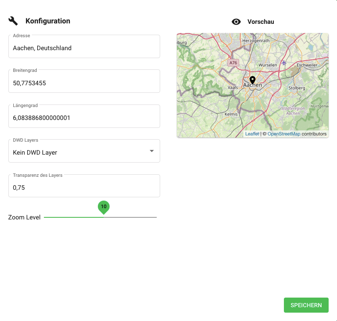The width and height of the screenshot is (337, 321).
Task: Click the wrench icon beside Konfiguration
Action: 13,21
